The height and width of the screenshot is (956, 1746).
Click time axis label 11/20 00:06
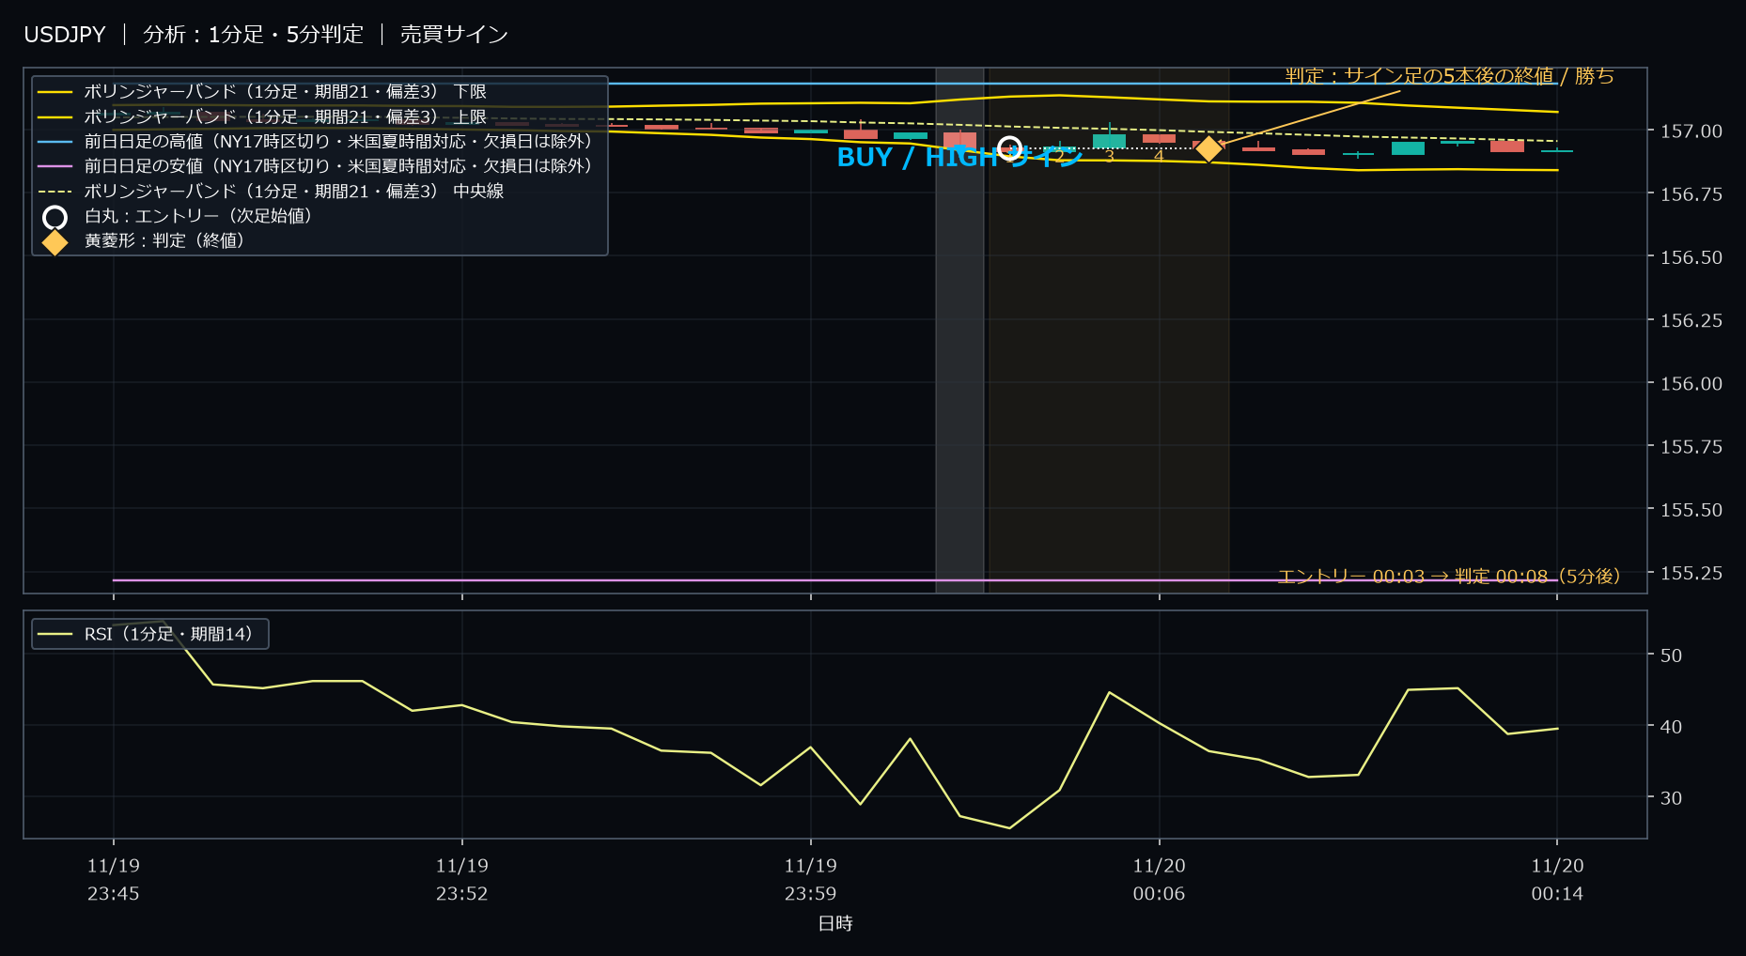(1159, 880)
